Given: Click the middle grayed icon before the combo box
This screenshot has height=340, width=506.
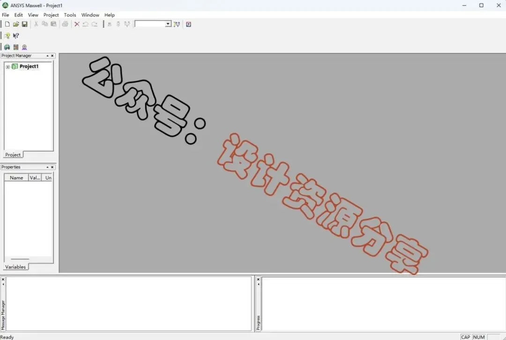Looking at the screenshot, I should point(119,24).
